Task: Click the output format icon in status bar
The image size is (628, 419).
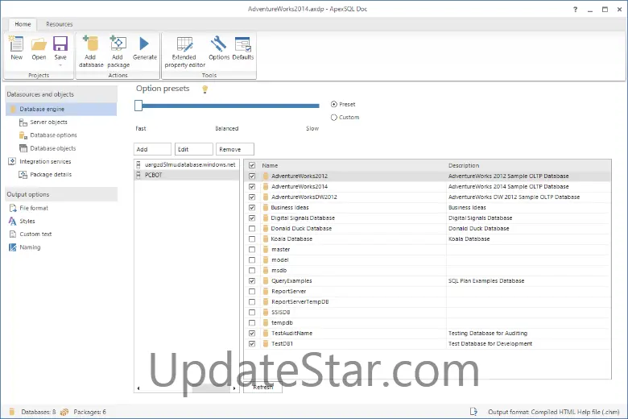Action: (473, 412)
